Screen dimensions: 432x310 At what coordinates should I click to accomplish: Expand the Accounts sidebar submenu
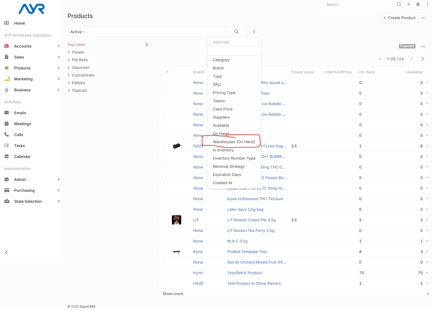tap(59, 46)
